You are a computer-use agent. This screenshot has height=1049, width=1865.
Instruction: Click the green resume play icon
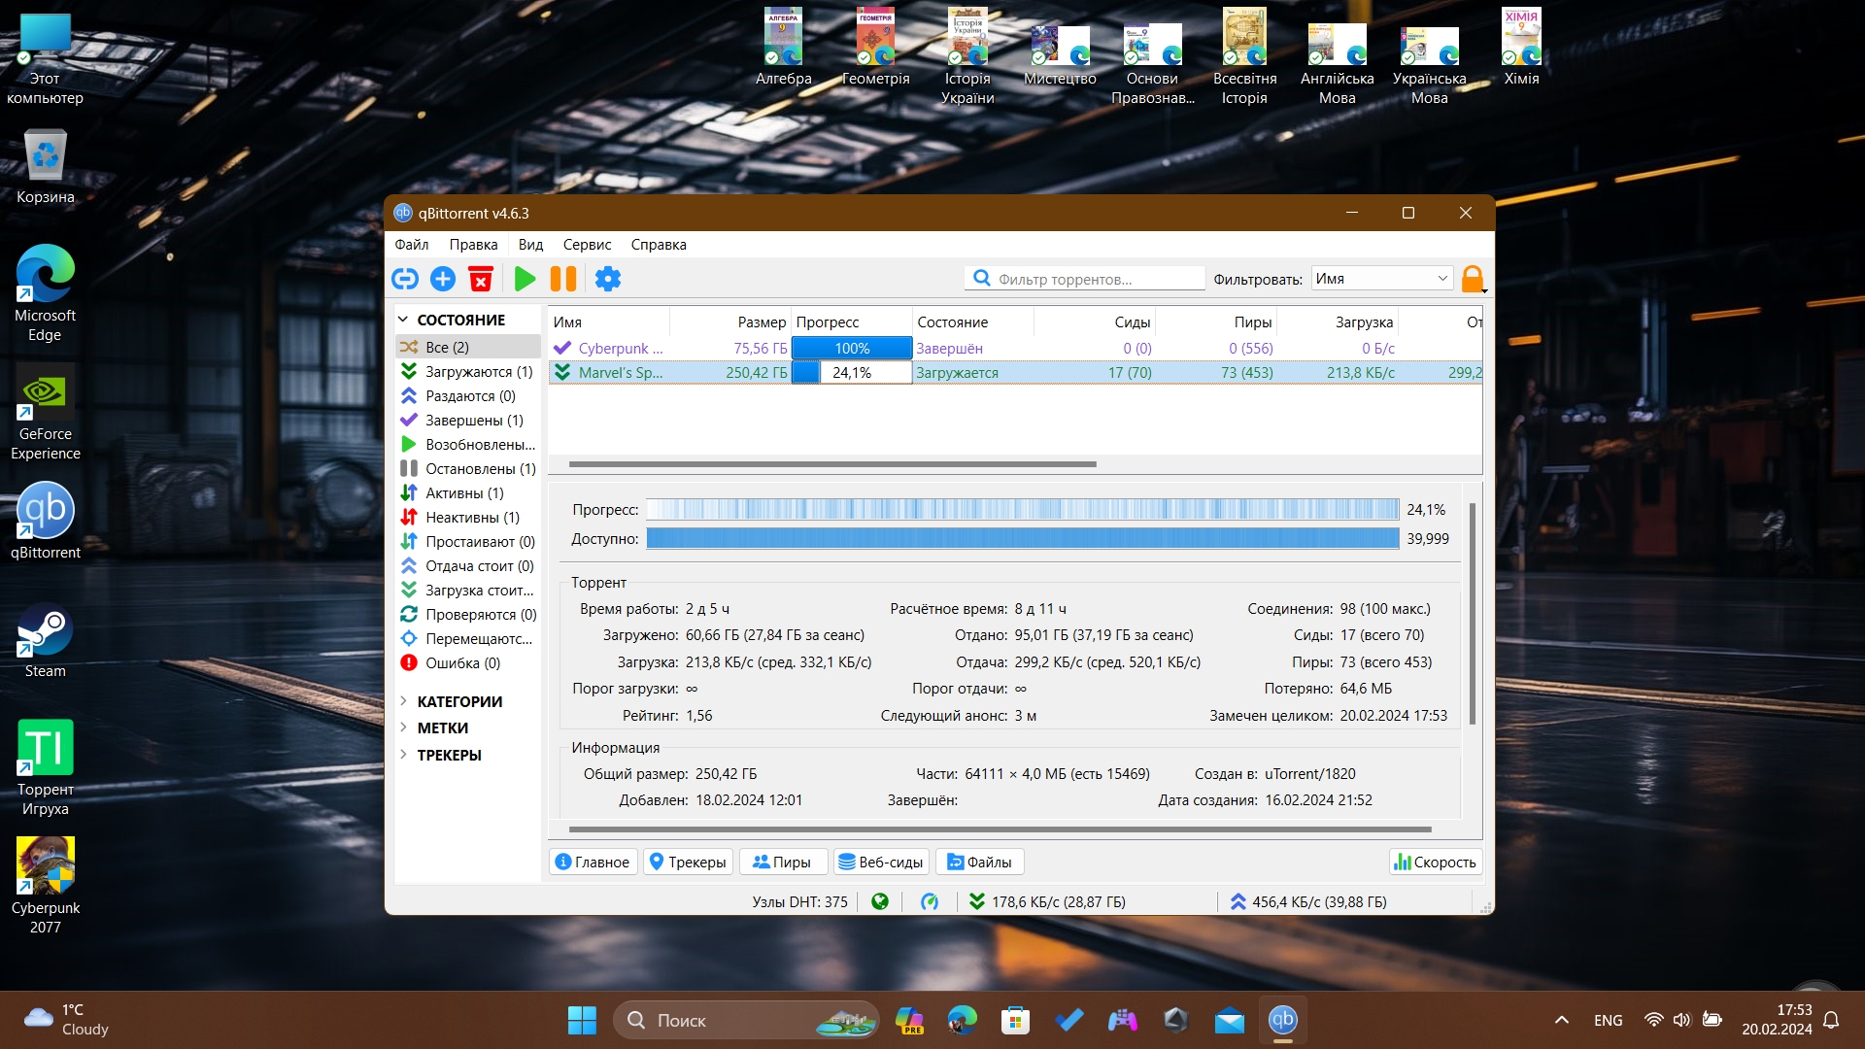click(525, 280)
